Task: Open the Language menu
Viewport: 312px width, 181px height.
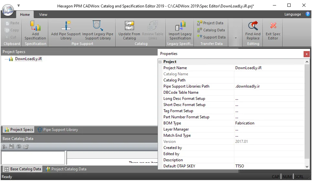Action: [293, 14]
